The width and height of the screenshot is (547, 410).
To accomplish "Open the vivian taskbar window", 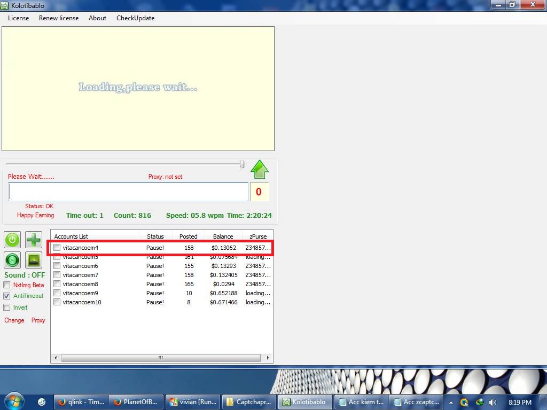I will (x=193, y=402).
